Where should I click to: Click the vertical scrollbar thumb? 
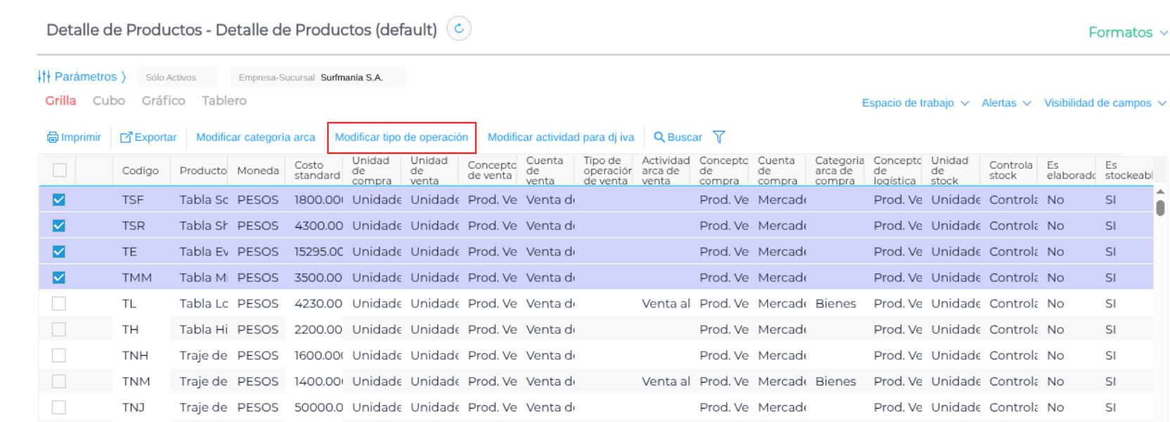(1160, 208)
